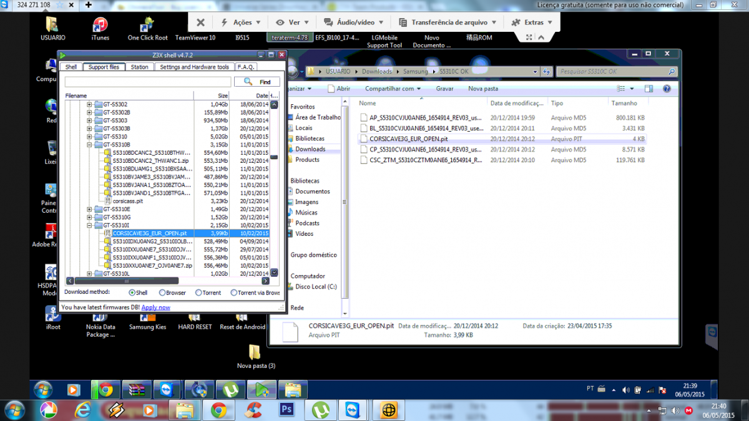
Task: Select the Shell download method
Action: tap(132, 293)
